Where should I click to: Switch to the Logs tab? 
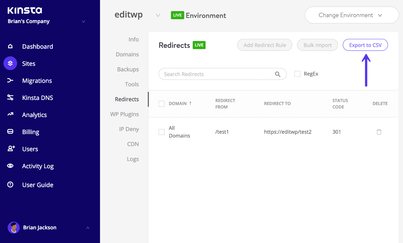click(x=133, y=159)
